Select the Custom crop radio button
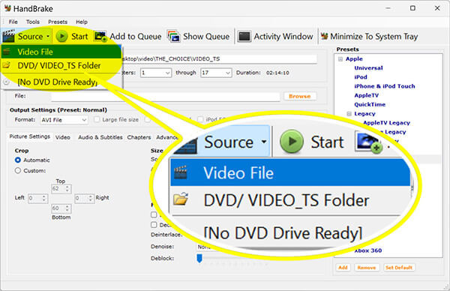 (18, 170)
